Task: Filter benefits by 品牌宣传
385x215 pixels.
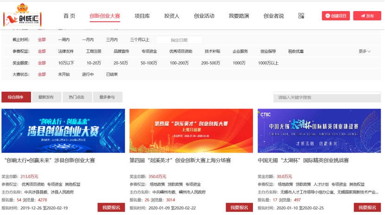Action: click(x=121, y=51)
